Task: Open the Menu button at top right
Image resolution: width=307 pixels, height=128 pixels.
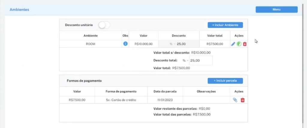Action: click(x=276, y=10)
